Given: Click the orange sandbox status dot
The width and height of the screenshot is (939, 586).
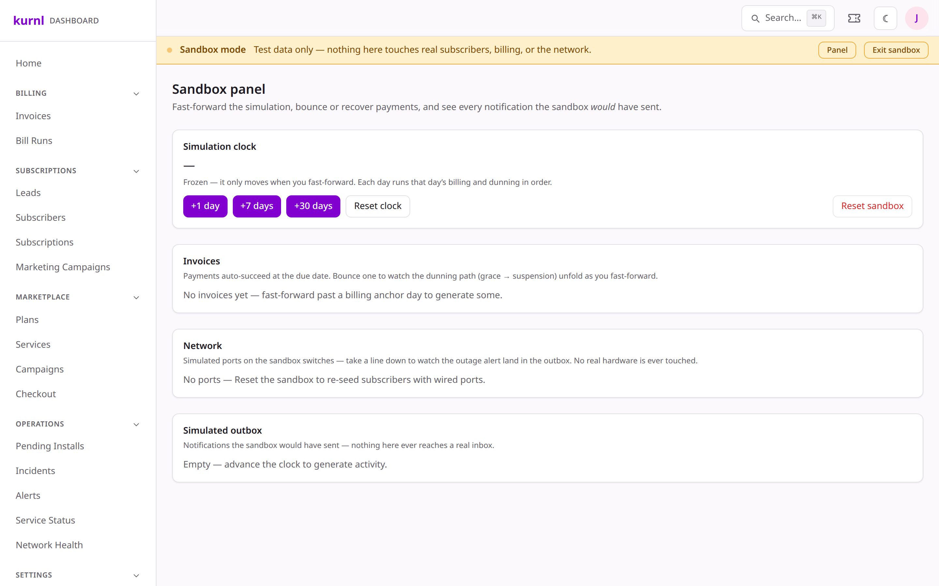Looking at the screenshot, I should pos(170,50).
